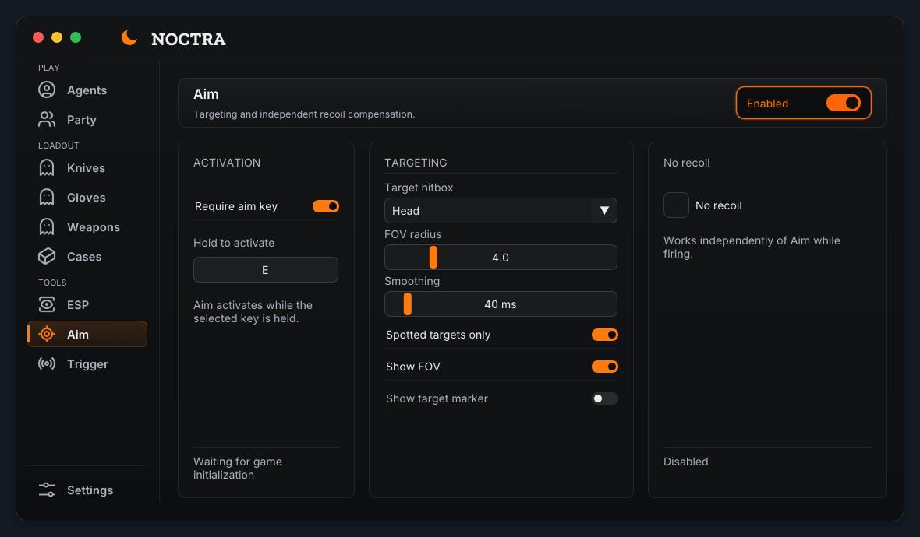Toggle the Show FOV switch
This screenshot has height=537, width=920.
click(604, 367)
